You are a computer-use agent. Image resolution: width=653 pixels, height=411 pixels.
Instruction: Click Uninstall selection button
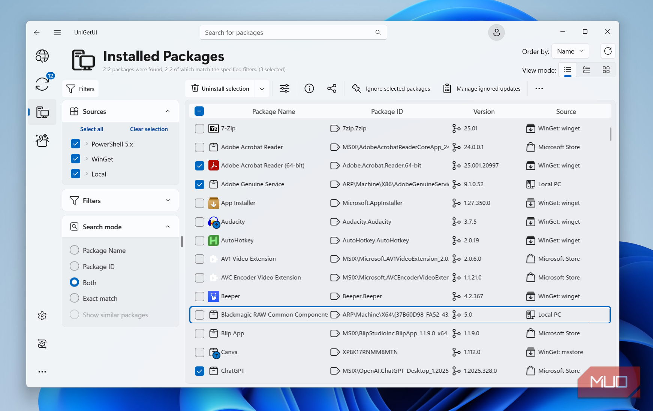click(220, 89)
